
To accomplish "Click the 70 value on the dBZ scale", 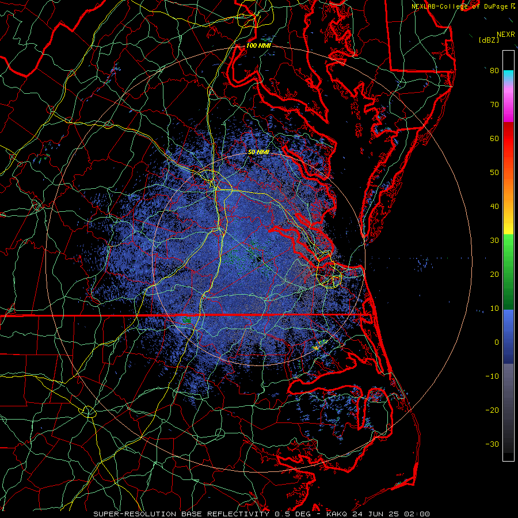I will tap(494, 105).
